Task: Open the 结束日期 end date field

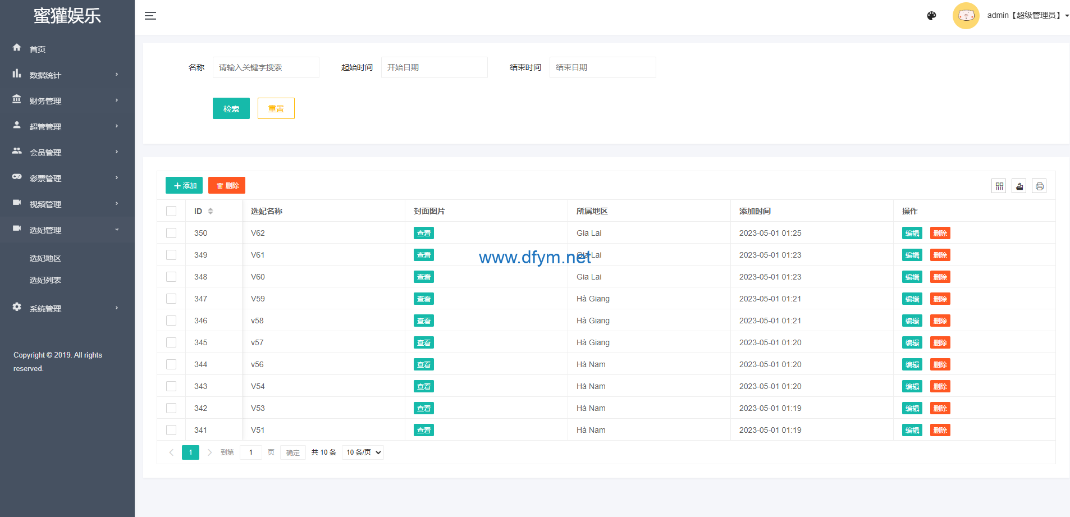Action: (603, 67)
